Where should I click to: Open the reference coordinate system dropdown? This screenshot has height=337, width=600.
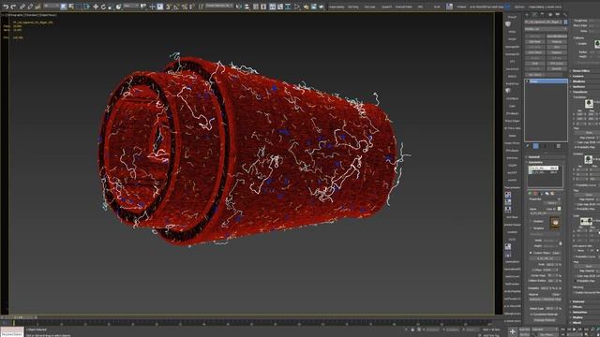[131, 7]
